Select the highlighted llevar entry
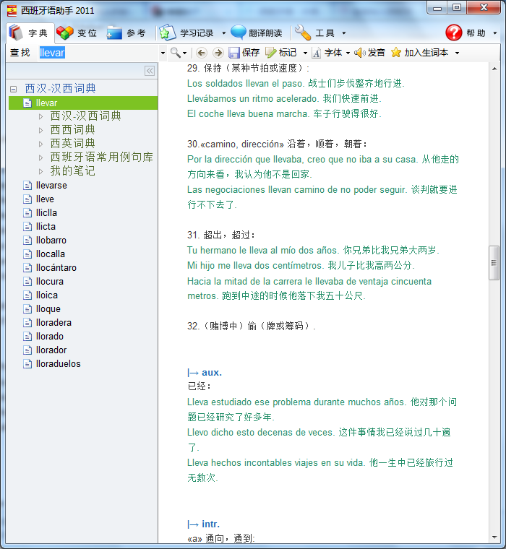 (83, 103)
